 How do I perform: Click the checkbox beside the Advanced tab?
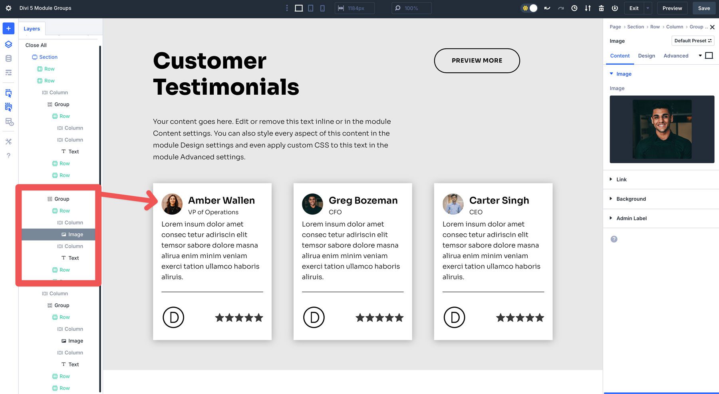click(x=709, y=56)
